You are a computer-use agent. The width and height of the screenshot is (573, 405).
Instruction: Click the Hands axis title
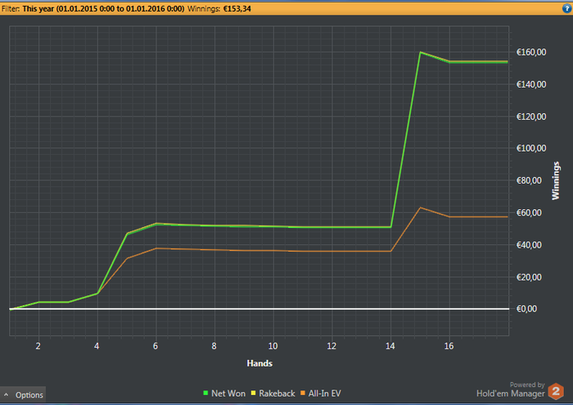pos(259,363)
